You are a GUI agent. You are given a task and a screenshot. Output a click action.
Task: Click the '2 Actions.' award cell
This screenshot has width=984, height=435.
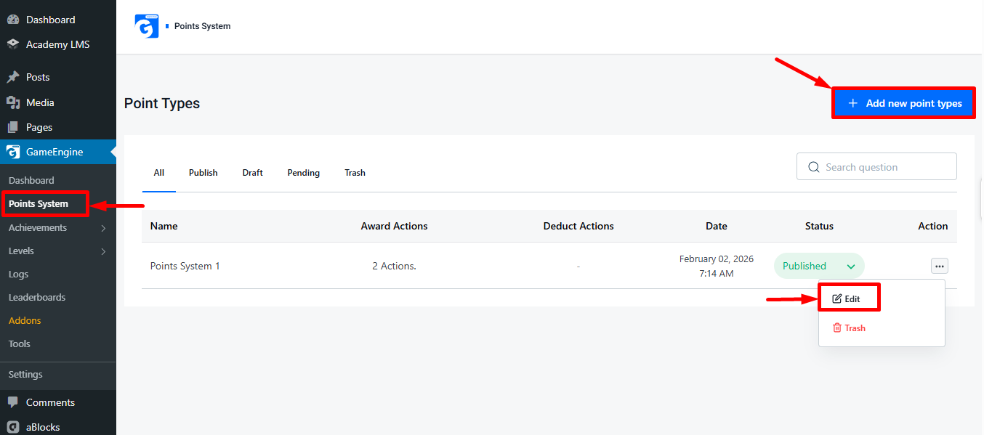[395, 266]
